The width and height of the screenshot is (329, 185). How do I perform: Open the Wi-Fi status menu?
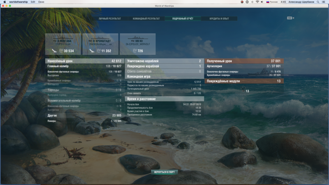(257, 2)
